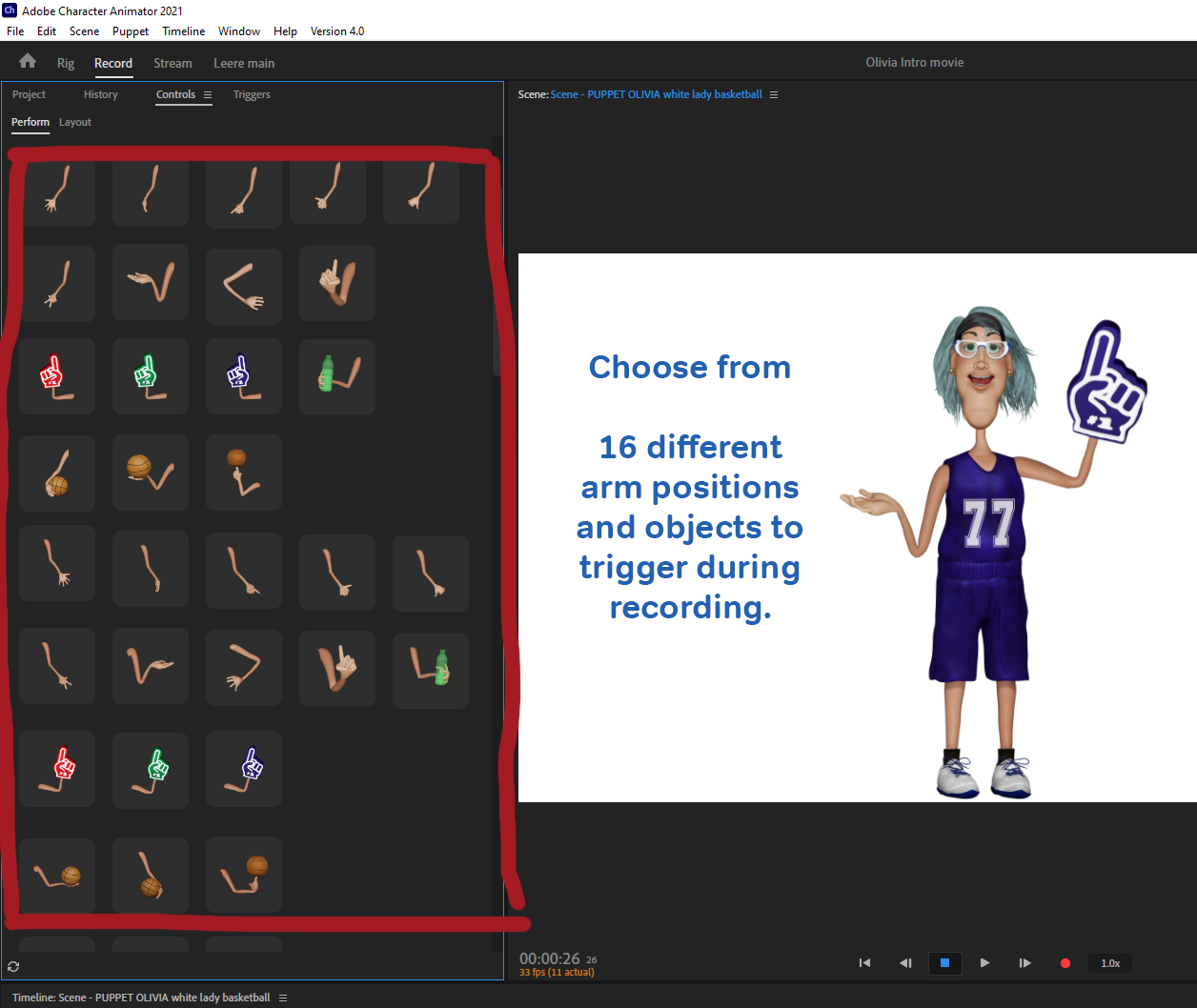The width and height of the screenshot is (1197, 1008).
Task: Switch to the Triggers tab
Action: tap(252, 94)
